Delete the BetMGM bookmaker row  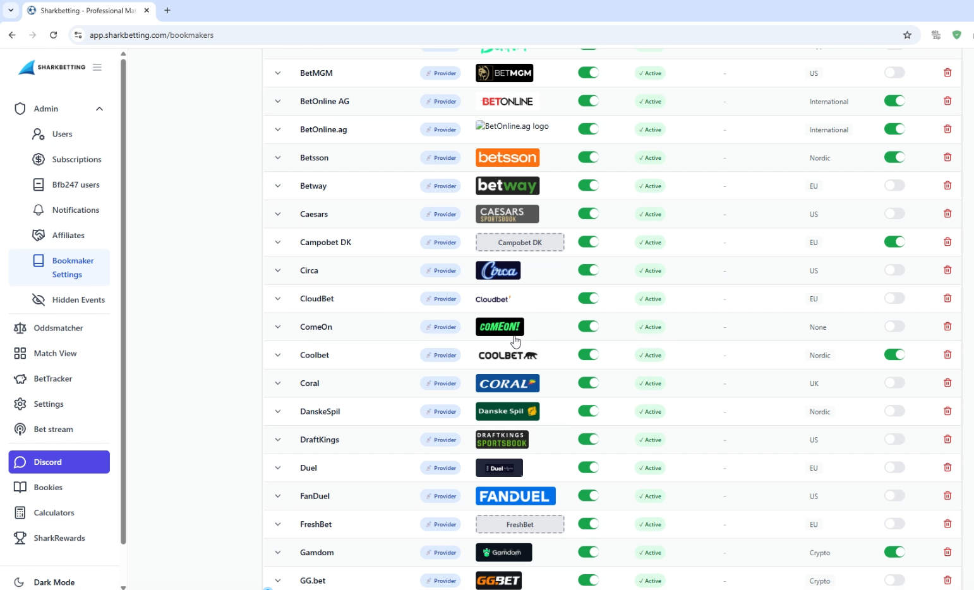pyautogui.click(x=947, y=73)
